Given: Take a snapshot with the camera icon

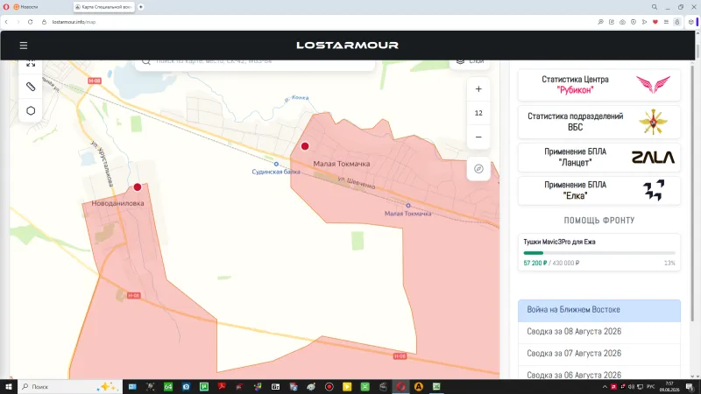Looking at the screenshot, I should 622,22.
